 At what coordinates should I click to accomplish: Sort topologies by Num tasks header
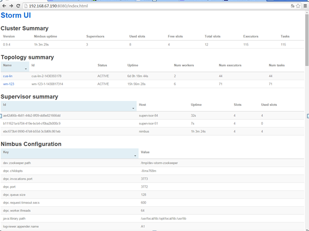[277, 65]
